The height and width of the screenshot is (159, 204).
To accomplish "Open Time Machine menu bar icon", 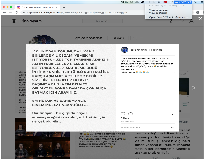I will click(x=148, y=2).
